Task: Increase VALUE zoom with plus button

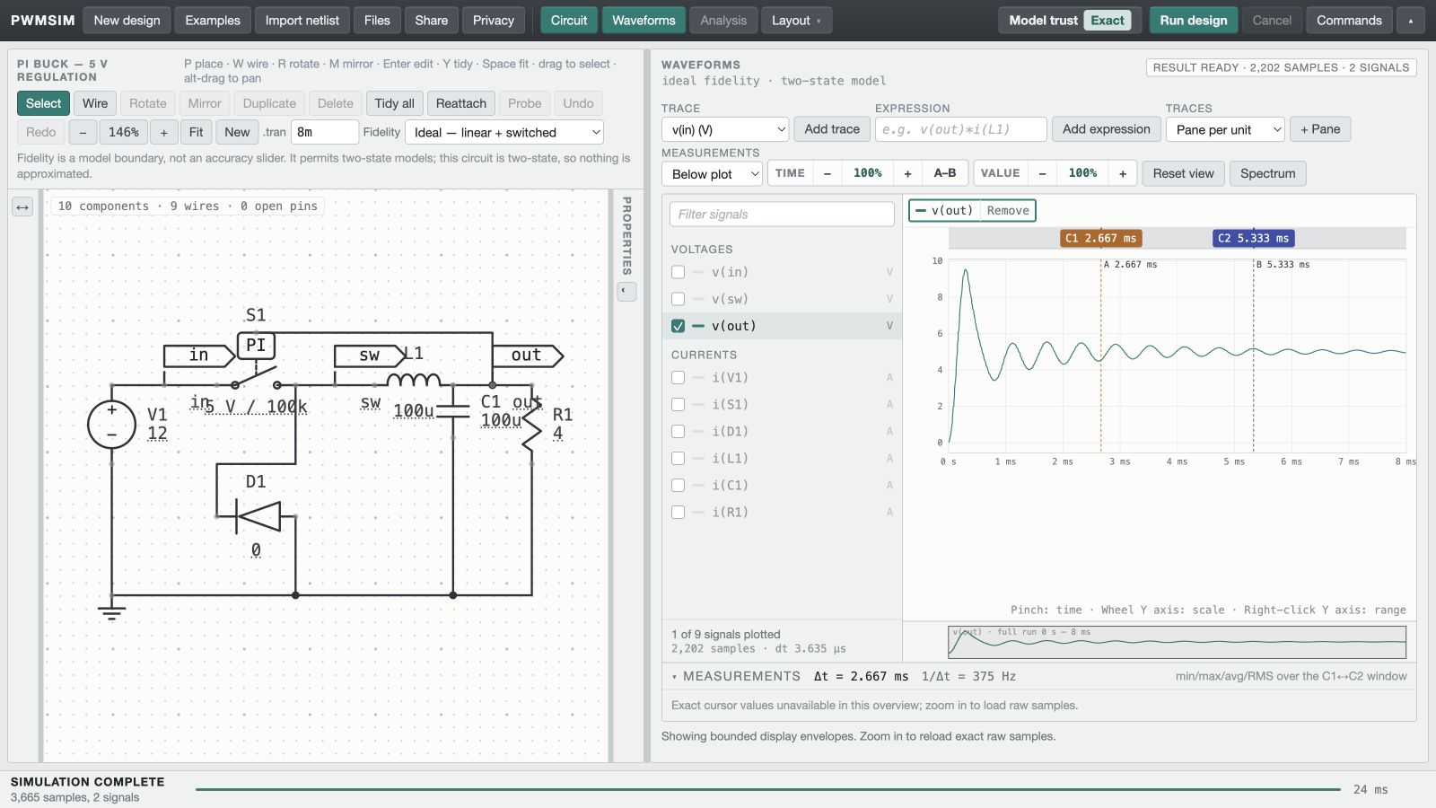Action: (x=1123, y=173)
